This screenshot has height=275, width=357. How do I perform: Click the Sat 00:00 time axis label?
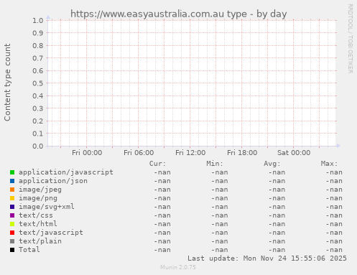pyautogui.click(x=294, y=153)
